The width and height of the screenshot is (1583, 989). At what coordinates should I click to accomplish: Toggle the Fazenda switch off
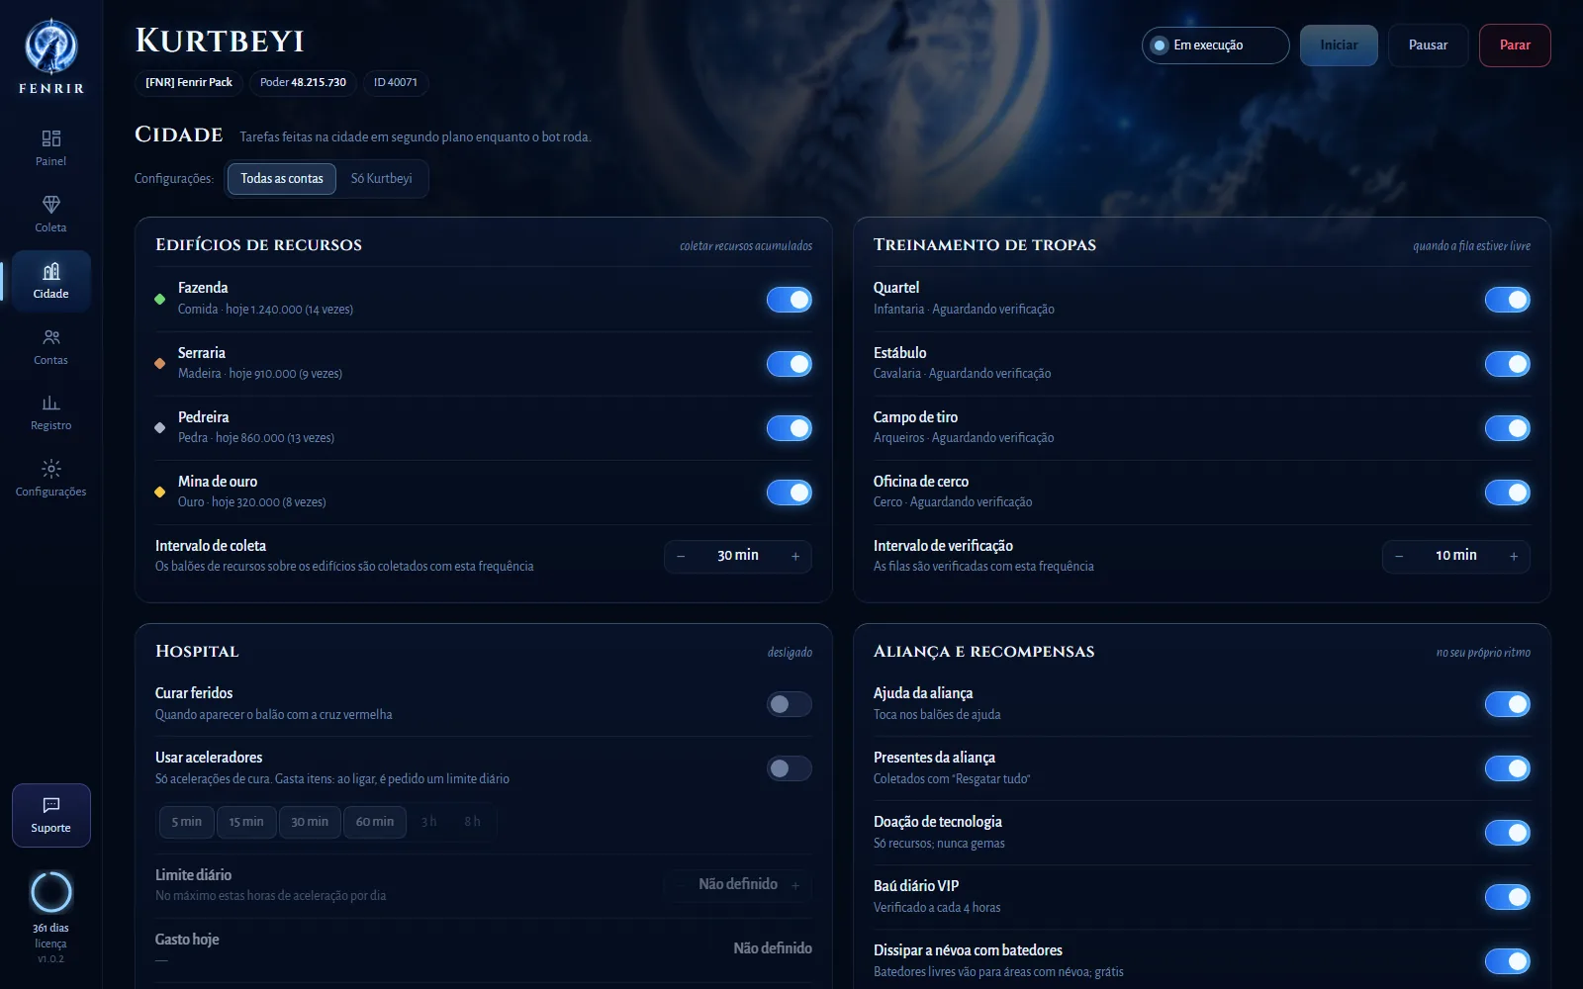[790, 300]
